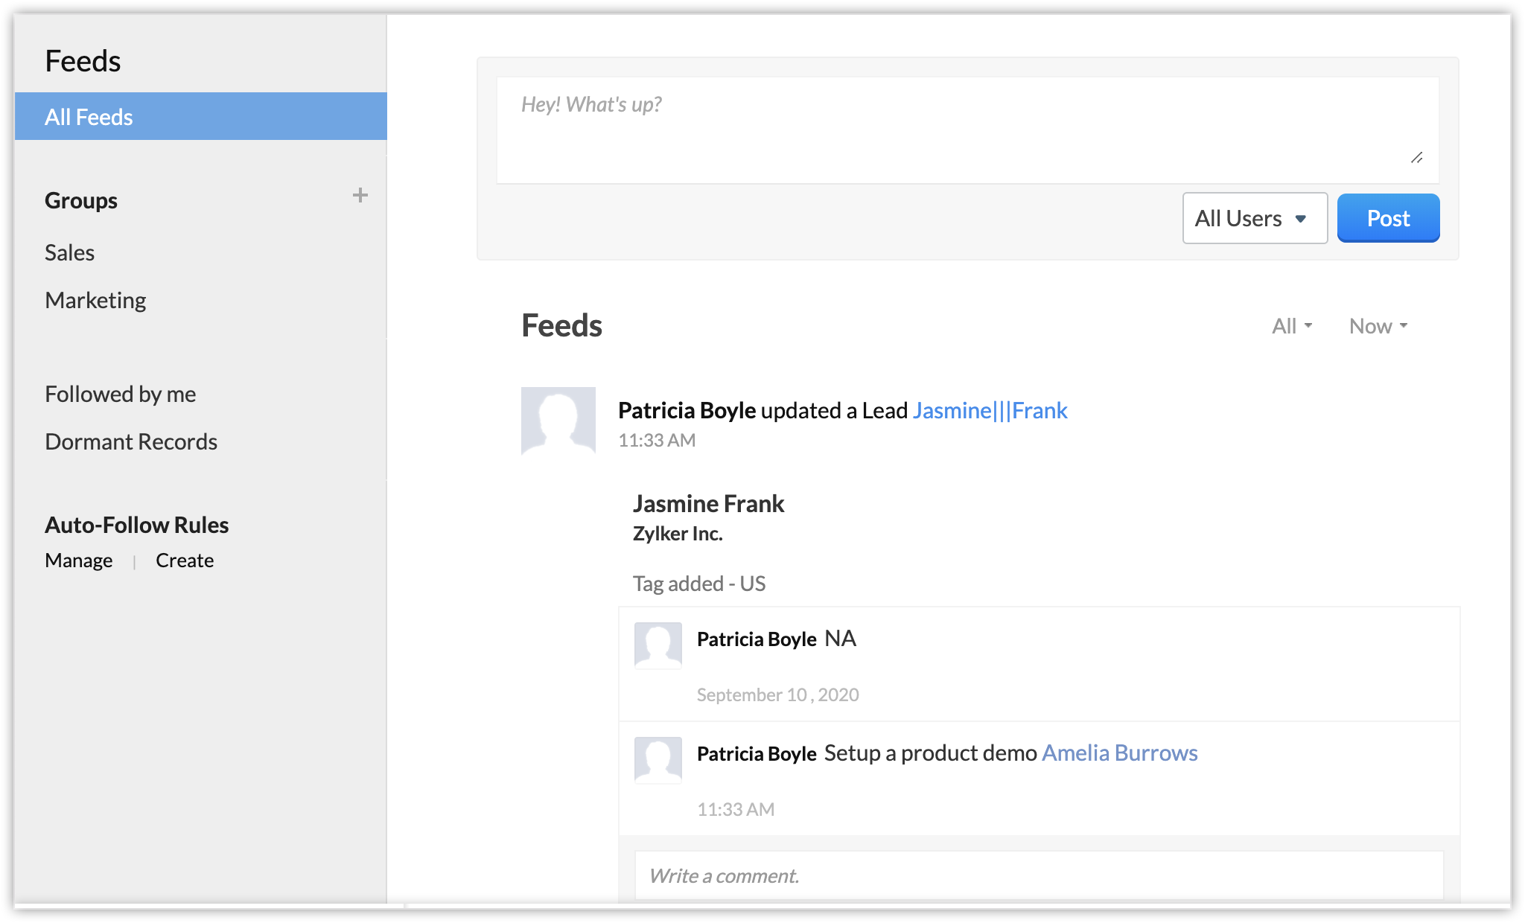This screenshot has width=1525, height=923.
Task: Show Followed by me feeds
Action: (x=121, y=395)
